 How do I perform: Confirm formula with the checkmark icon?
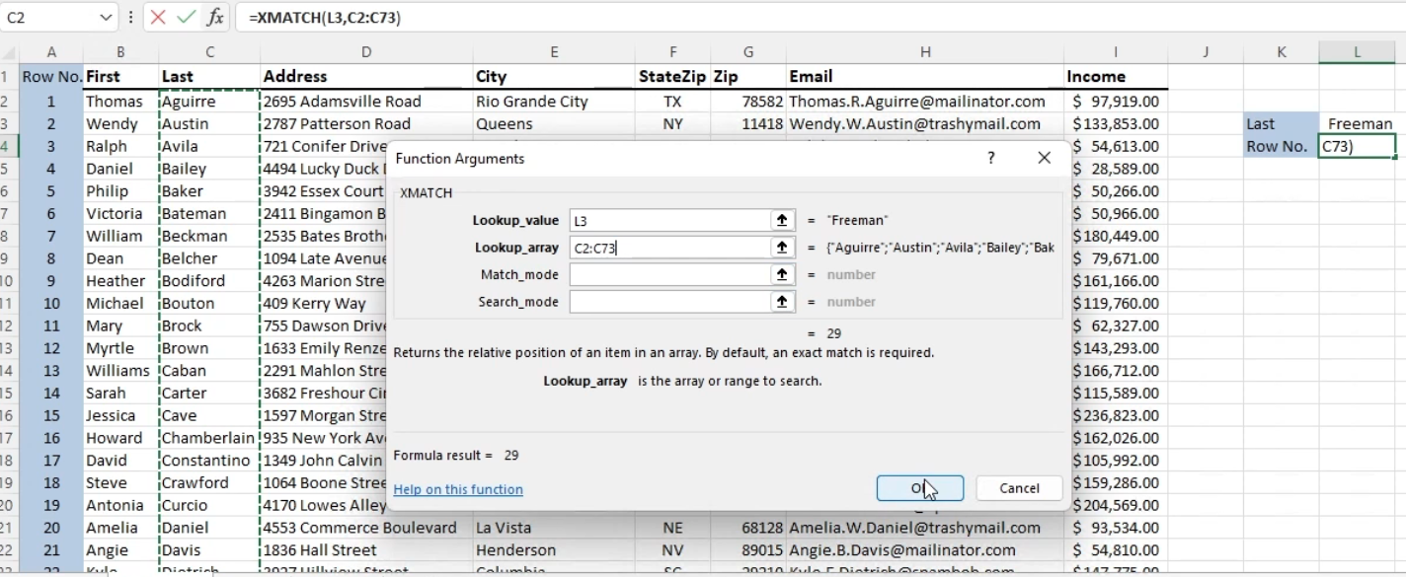point(187,18)
